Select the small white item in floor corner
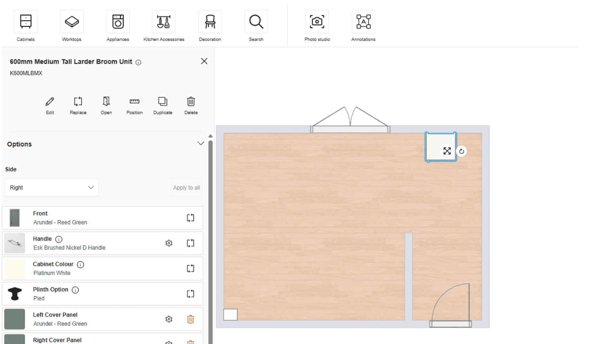The image size is (613, 344). (x=231, y=315)
